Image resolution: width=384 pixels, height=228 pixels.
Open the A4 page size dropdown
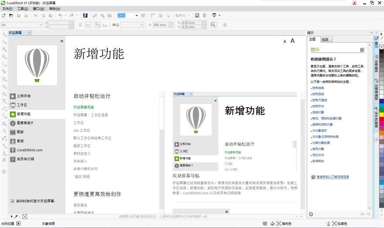point(41,25)
